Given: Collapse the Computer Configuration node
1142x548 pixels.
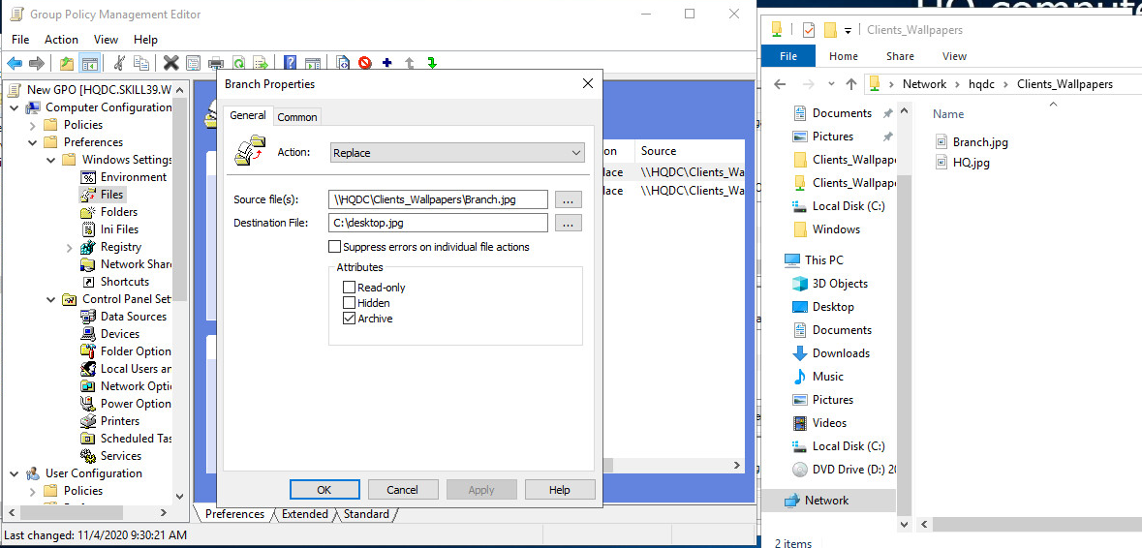Looking at the screenshot, I should tap(14, 107).
